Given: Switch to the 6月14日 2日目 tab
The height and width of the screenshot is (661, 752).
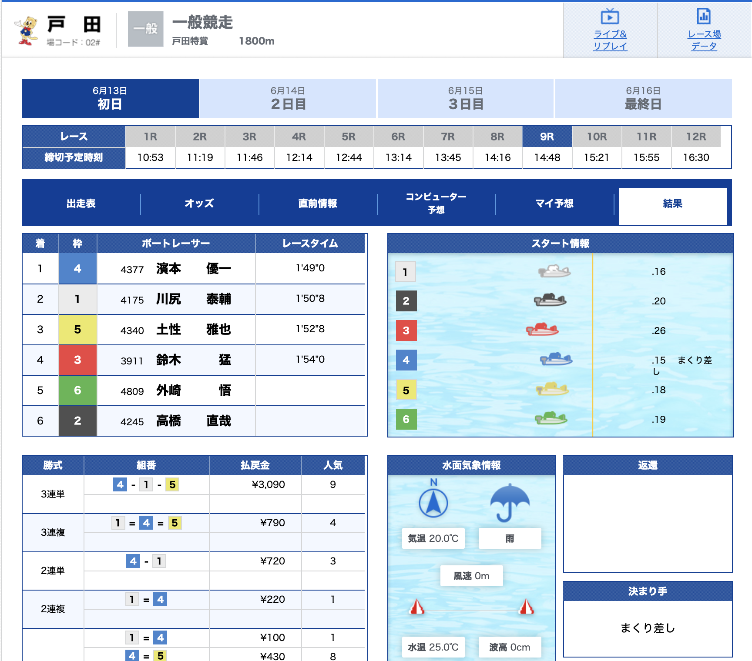Looking at the screenshot, I should point(288,99).
